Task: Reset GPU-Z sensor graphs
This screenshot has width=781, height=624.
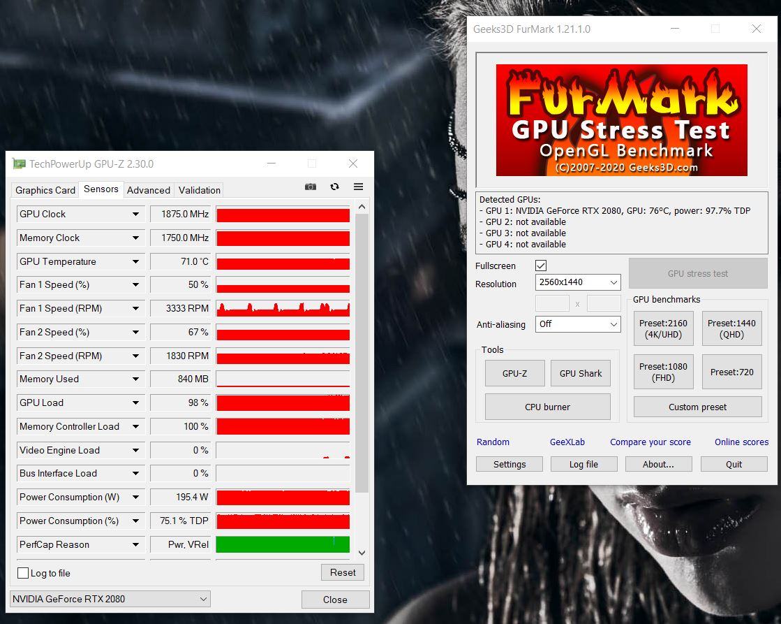Action: (342, 572)
